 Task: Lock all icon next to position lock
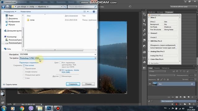(168, 80)
